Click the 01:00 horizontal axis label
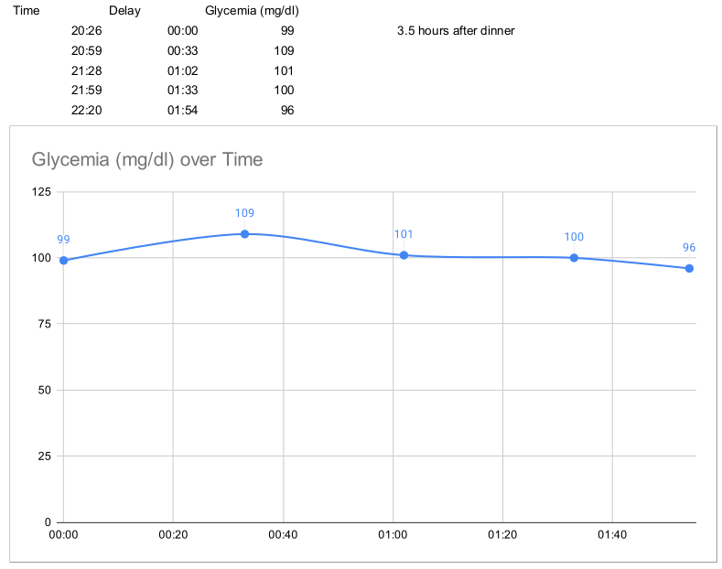 tap(393, 535)
